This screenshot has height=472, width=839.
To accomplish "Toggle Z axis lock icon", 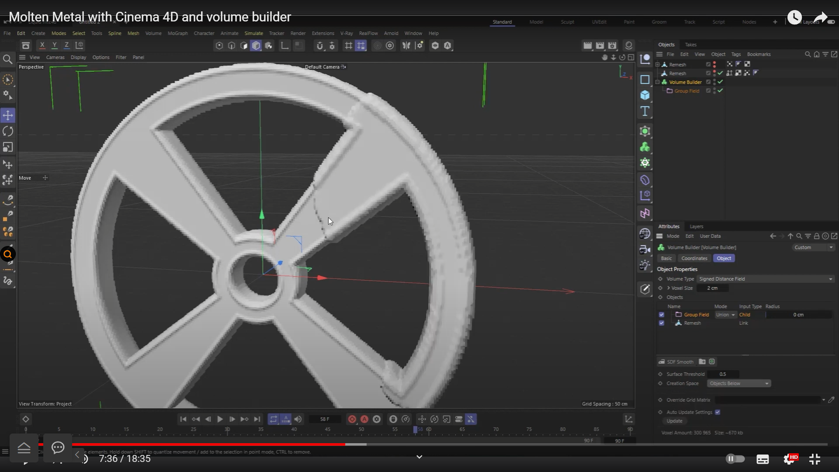I will pos(66,45).
